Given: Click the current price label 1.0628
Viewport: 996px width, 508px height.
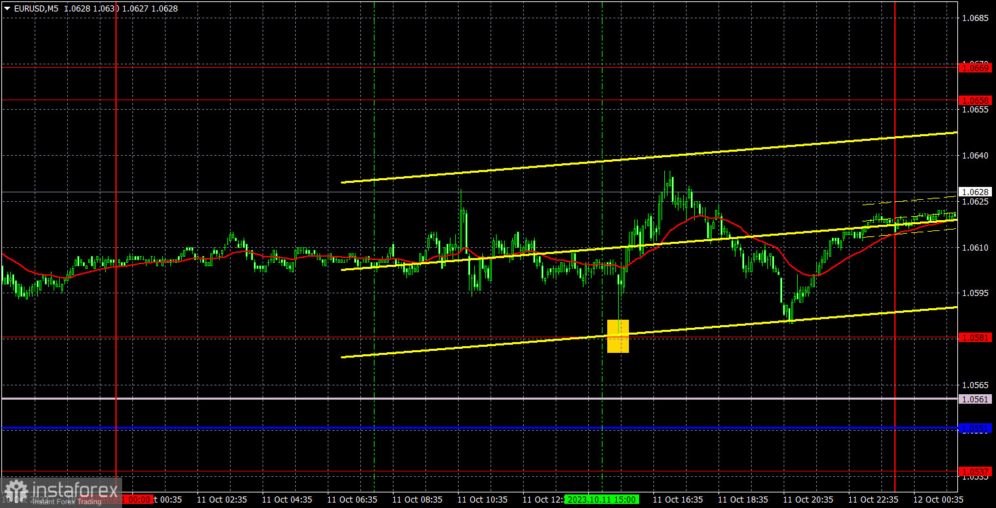Looking at the screenshot, I should 976,192.
